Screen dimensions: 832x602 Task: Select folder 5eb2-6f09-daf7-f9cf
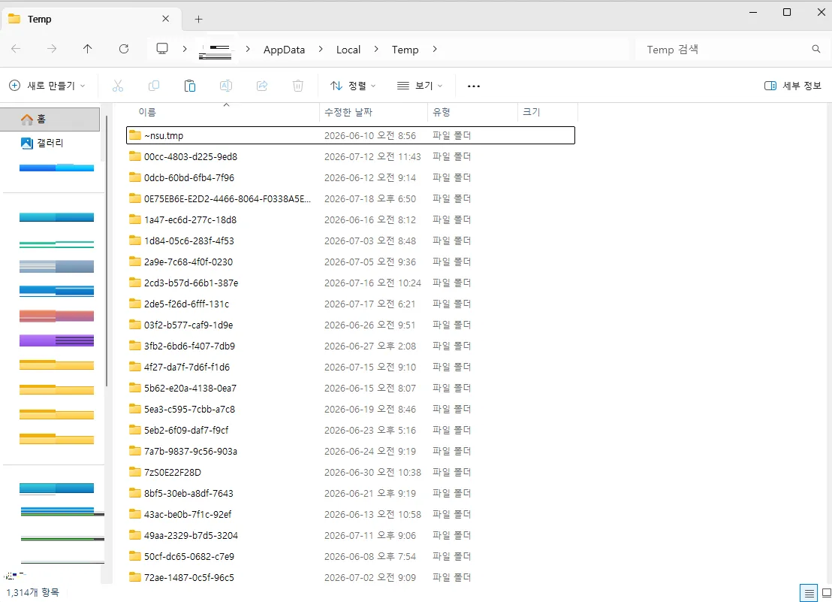350,430
